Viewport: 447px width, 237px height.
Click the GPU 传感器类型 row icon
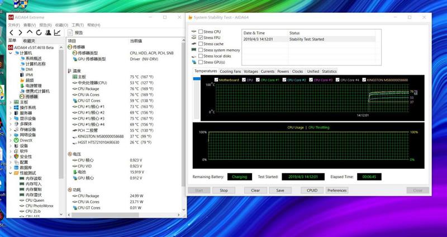click(x=75, y=59)
